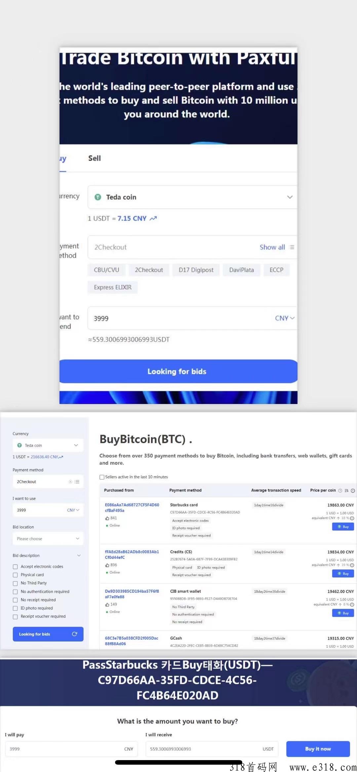Buy from the Starbucks card seller
This screenshot has width=357, height=772.
(x=343, y=527)
